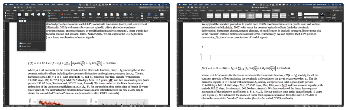Click WordArt icon in left window
Screen dimensions: 346x110
(x=131, y=14)
